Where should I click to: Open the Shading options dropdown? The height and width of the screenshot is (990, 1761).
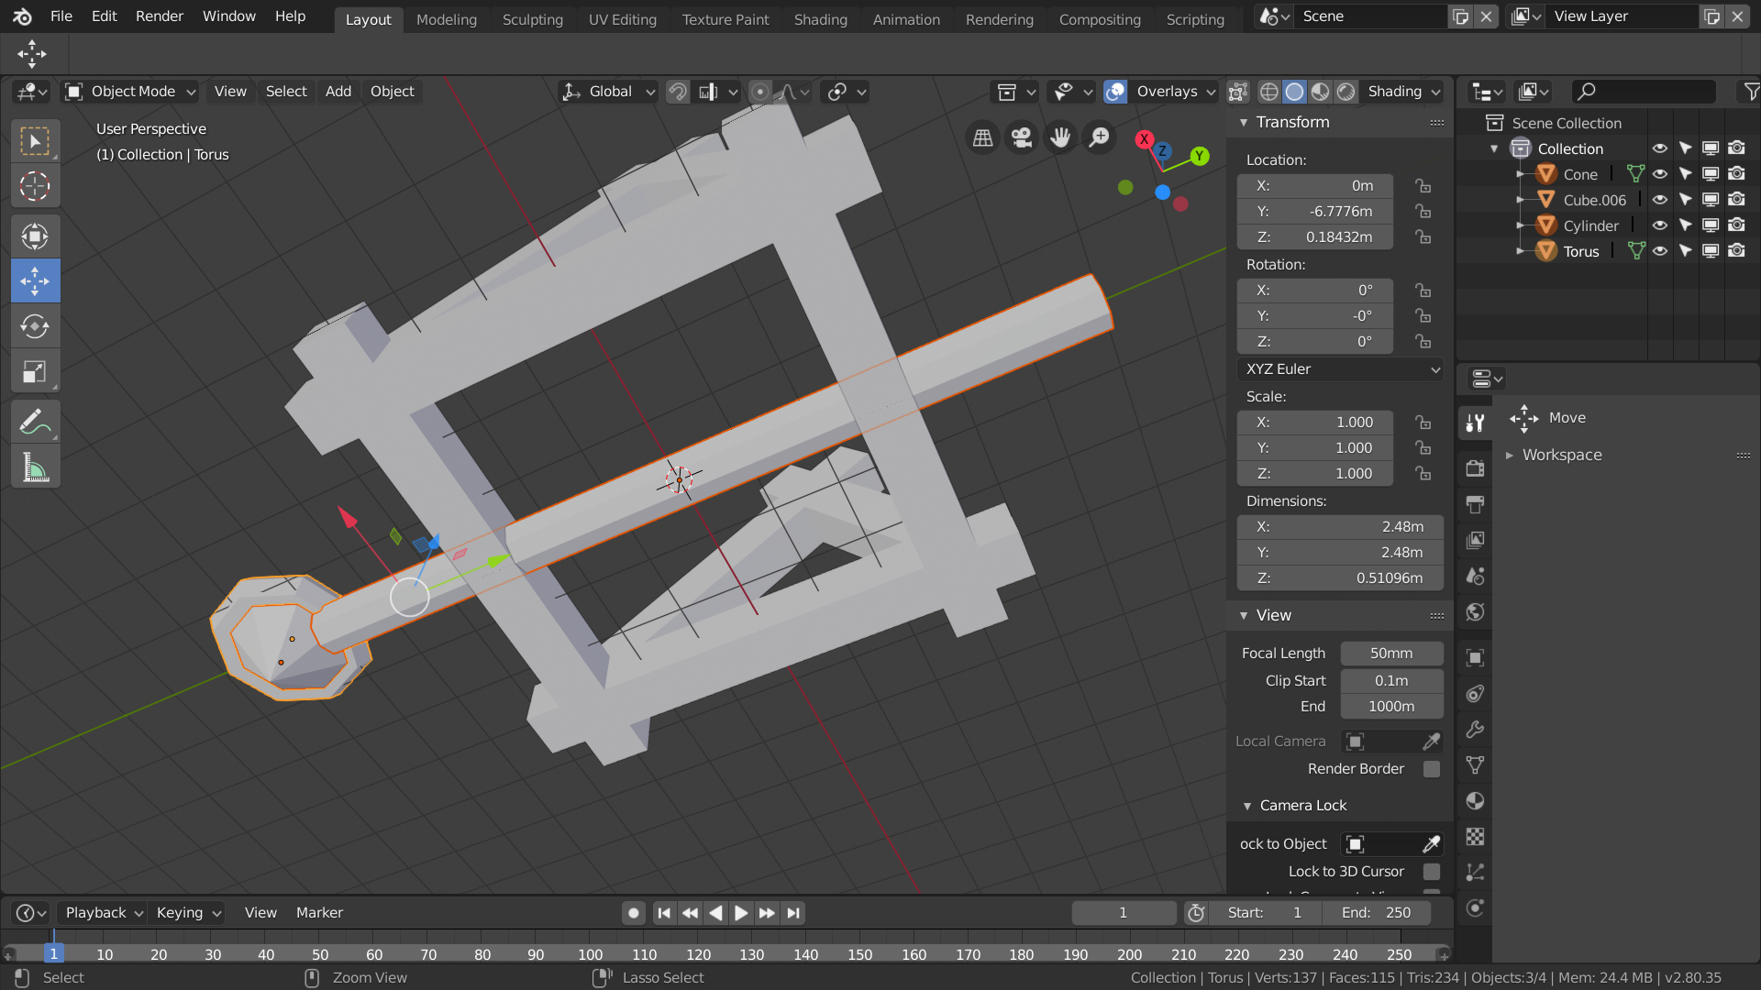[x=1402, y=92]
